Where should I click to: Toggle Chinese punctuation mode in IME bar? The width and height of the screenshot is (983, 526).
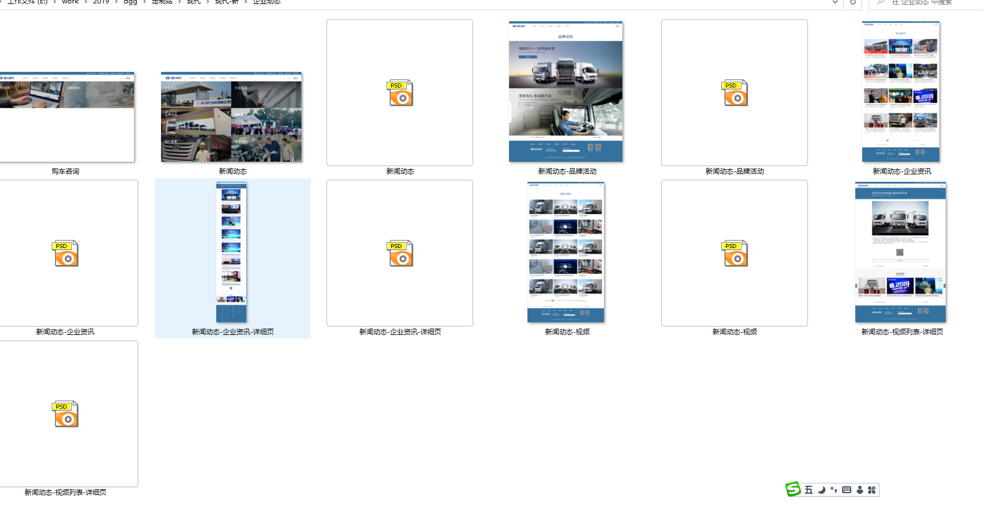pyautogui.click(x=833, y=490)
